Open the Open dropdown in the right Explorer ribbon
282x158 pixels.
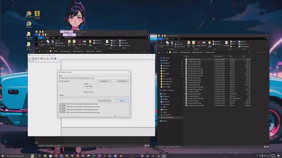(234, 42)
